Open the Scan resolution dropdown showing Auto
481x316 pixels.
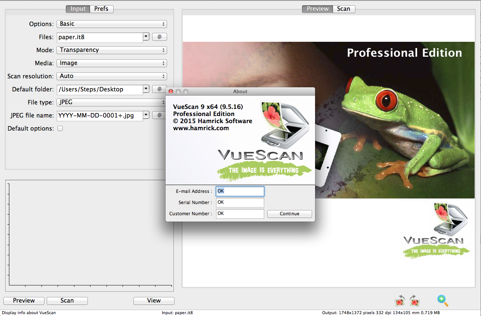112,76
